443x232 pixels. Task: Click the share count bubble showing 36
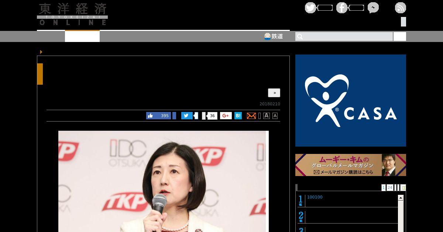click(x=212, y=116)
